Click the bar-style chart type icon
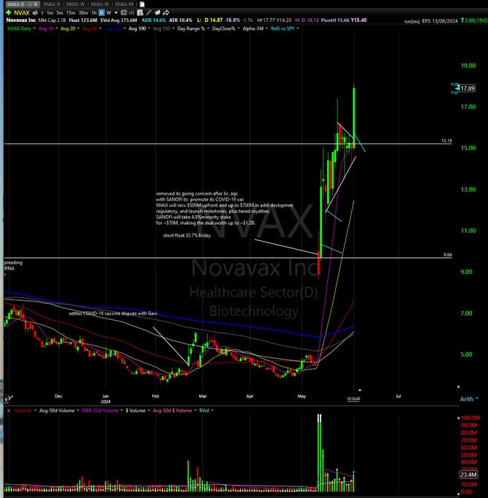488x498 pixels. pyautogui.click(x=132, y=12)
